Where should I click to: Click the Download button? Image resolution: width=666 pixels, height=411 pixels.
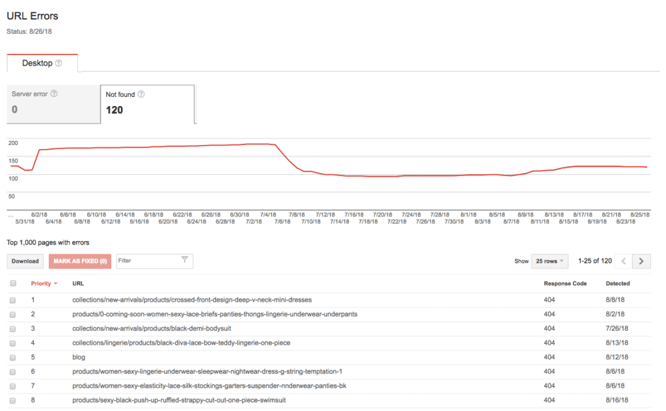[x=25, y=261]
